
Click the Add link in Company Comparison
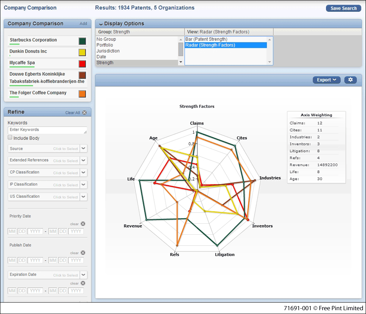tap(83, 24)
